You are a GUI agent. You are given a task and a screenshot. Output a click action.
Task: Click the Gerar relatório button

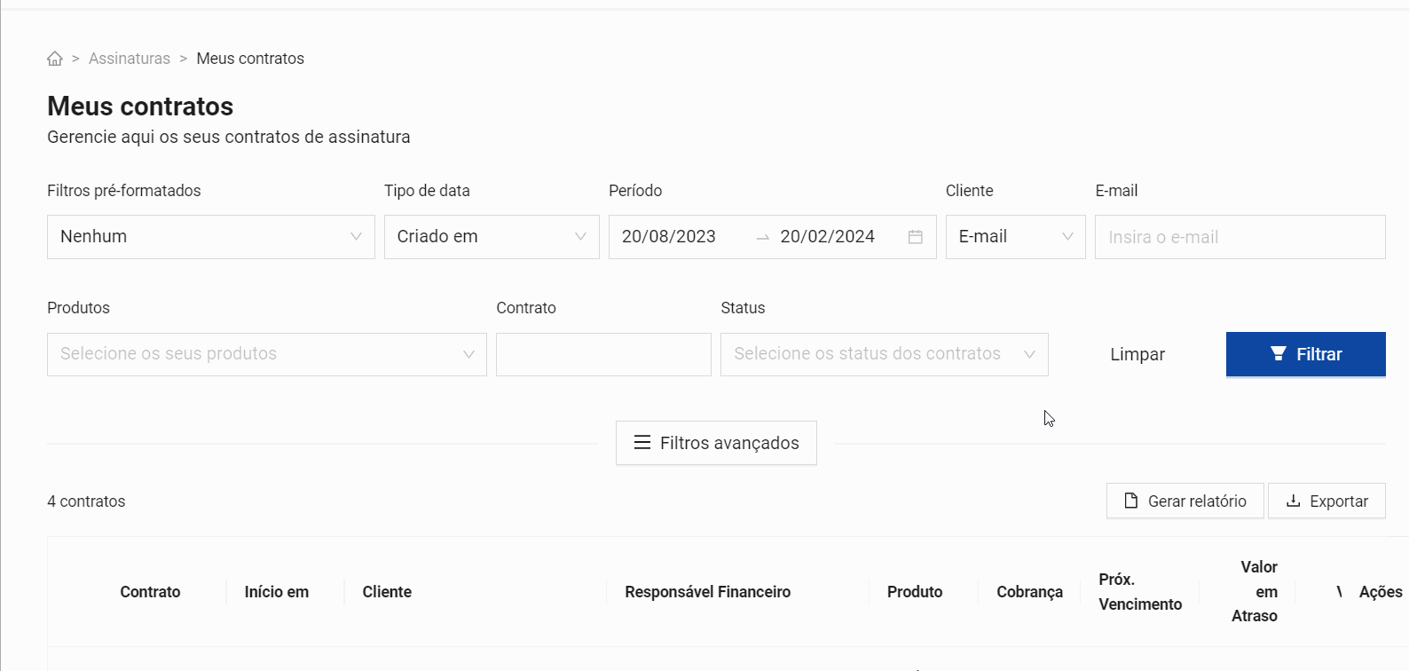1185,501
